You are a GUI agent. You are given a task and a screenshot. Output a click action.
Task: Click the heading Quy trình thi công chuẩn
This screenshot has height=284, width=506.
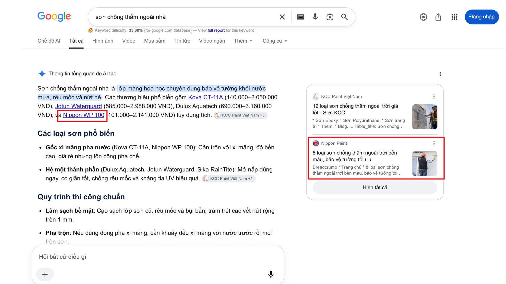click(81, 197)
